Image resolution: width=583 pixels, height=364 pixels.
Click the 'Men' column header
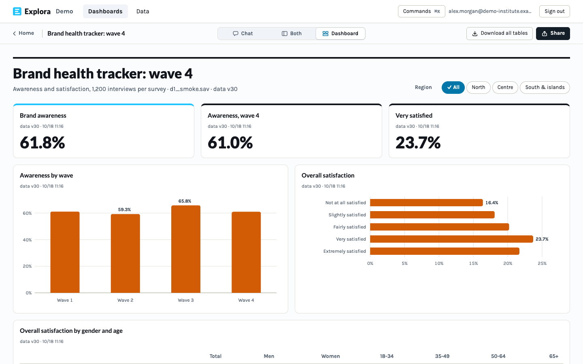[269, 356]
